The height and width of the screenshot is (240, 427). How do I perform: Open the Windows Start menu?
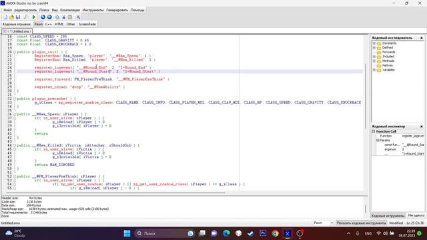pyautogui.click(x=127, y=233)
